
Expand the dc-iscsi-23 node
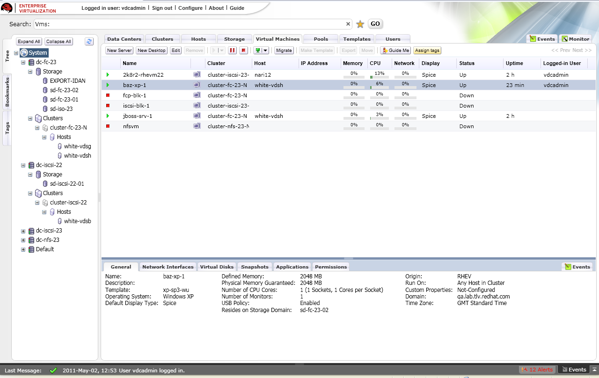pos(23,231)
